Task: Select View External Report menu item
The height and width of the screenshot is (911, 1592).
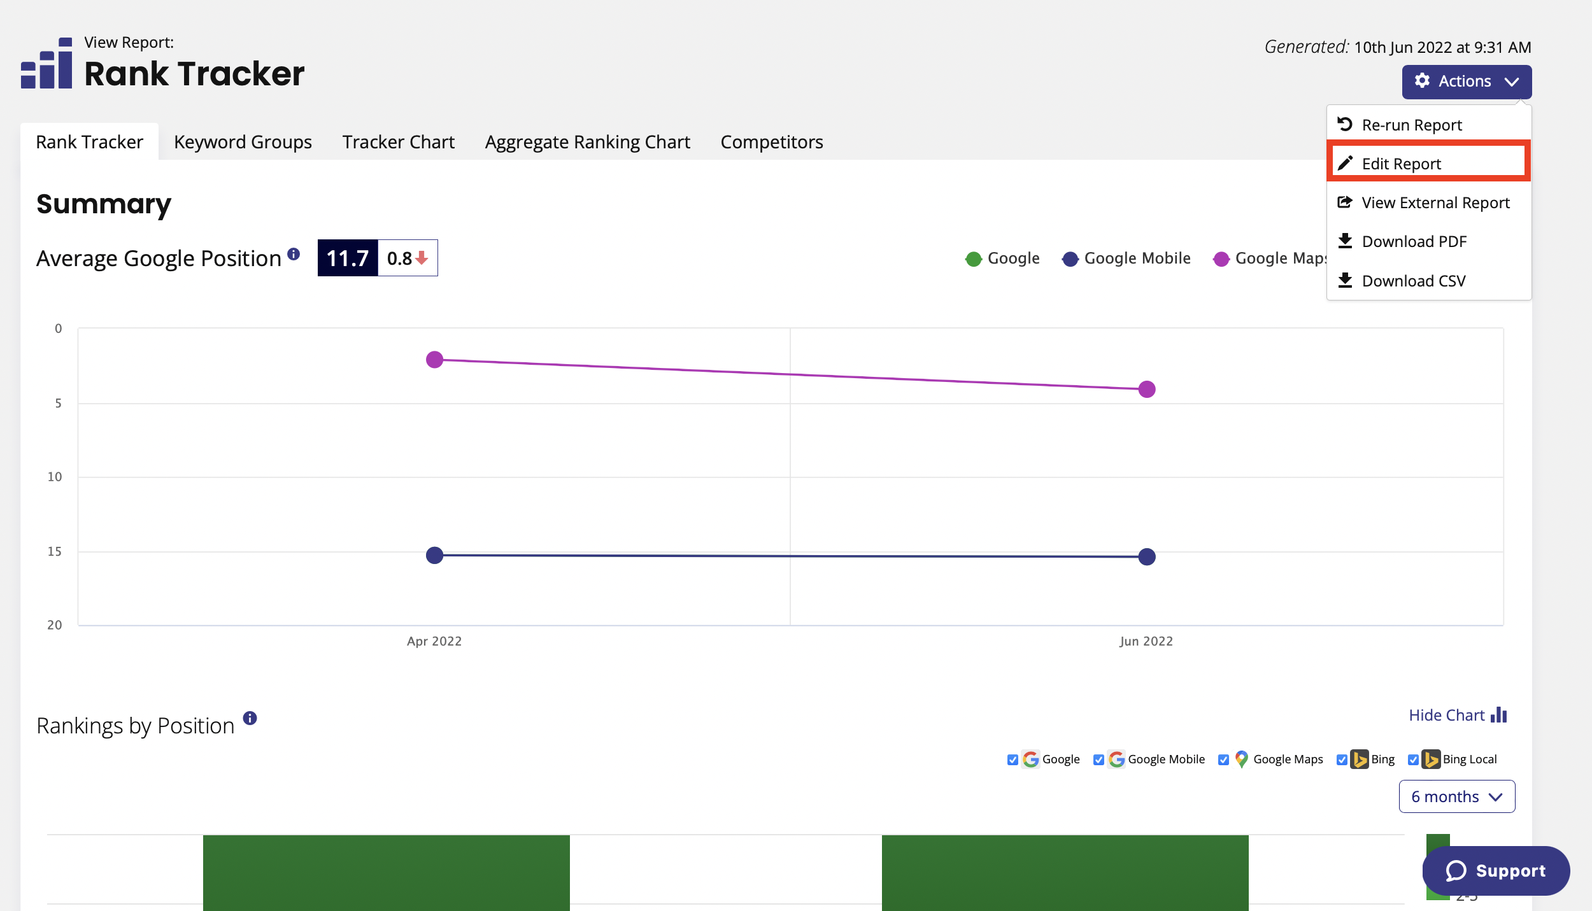Action: pyautogui.click(x=1429, y=202)
